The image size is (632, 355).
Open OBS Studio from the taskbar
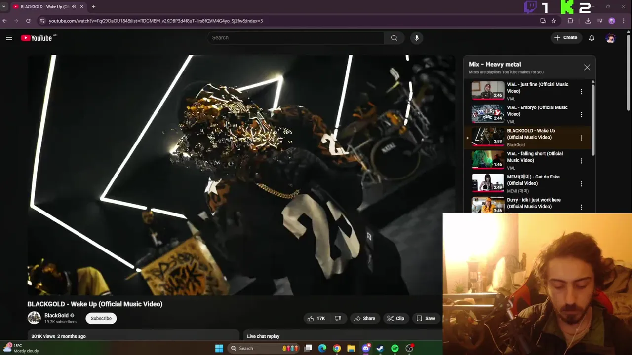409,348
